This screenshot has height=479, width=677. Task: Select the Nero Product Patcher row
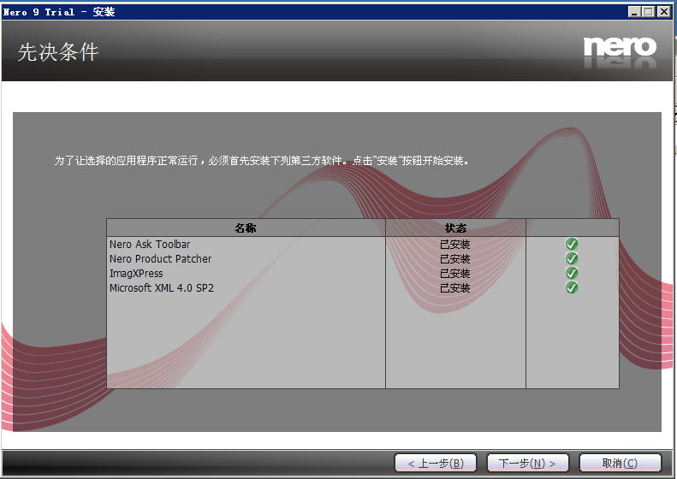363,259
